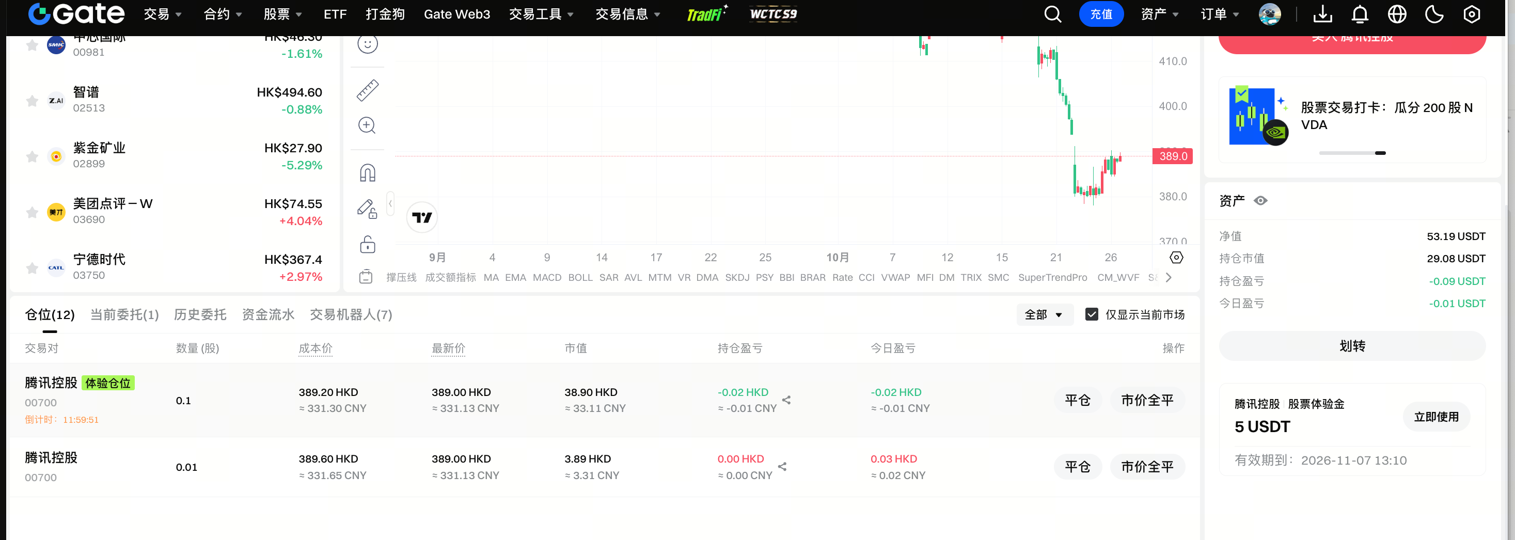The width and height of the screenshot is (1515, 540).
Task: Select the MACD indicator
Action: click(x=547, y=278)
